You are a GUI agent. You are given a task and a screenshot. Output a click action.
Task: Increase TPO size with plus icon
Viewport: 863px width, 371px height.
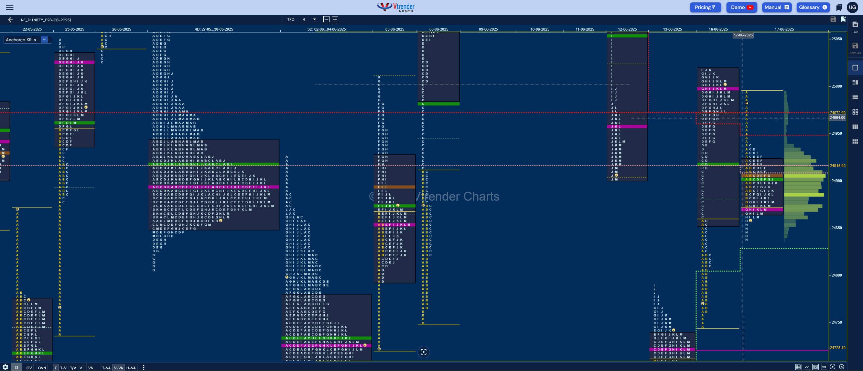(335, 19)
